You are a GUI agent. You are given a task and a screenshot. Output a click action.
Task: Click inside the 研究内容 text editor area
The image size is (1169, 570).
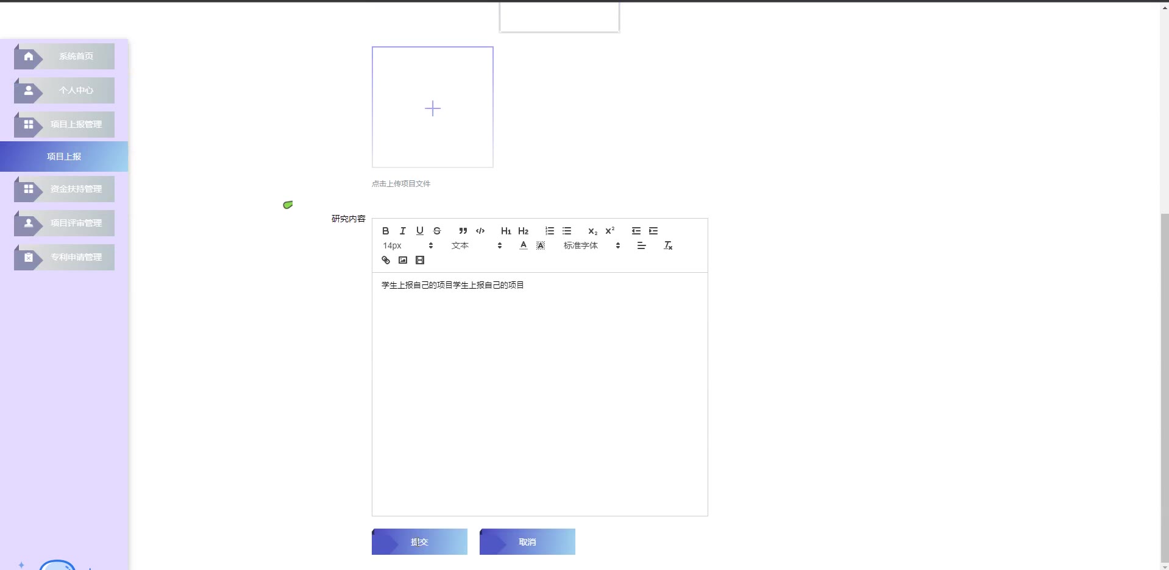point(540,394)
